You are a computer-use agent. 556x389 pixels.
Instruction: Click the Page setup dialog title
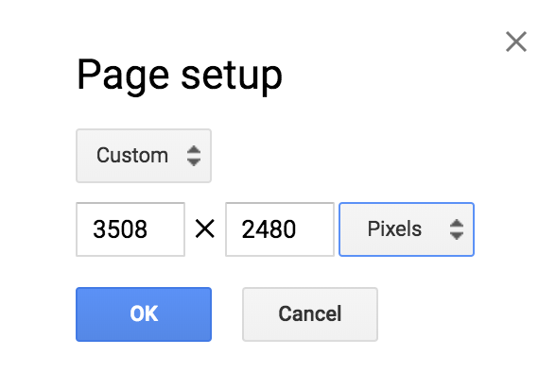point(180,76)
